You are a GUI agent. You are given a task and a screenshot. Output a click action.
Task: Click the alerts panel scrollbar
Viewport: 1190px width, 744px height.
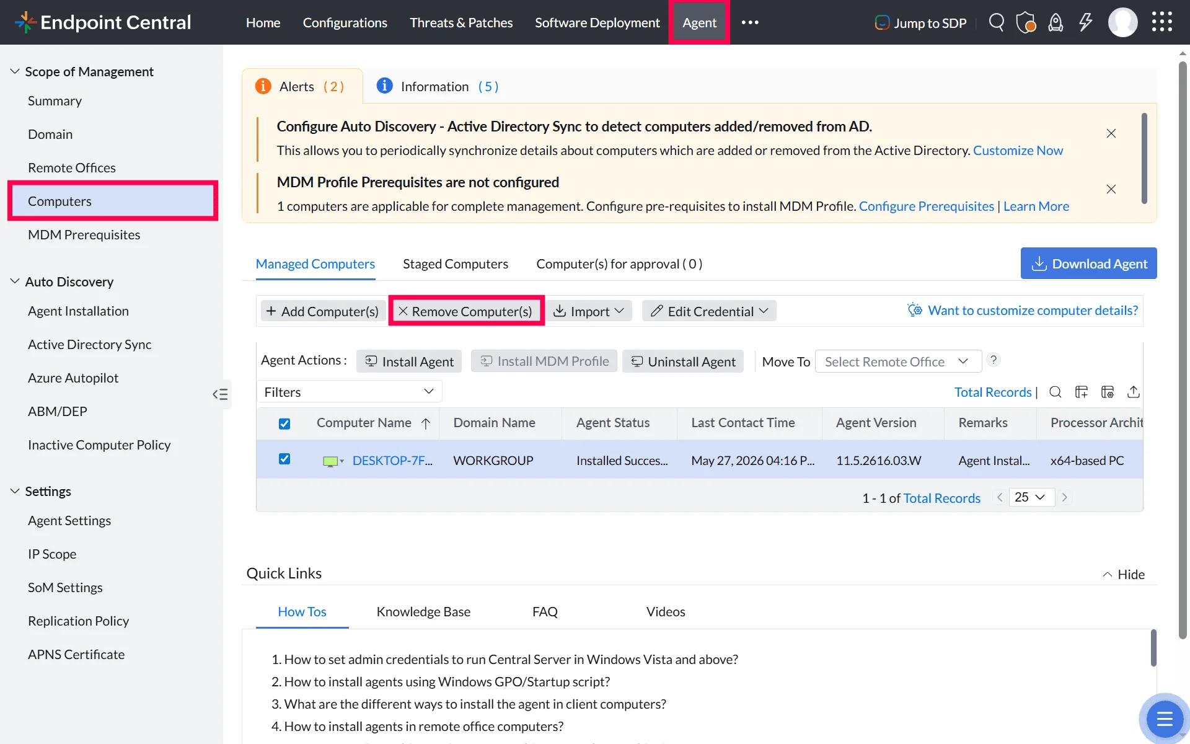1144,158
